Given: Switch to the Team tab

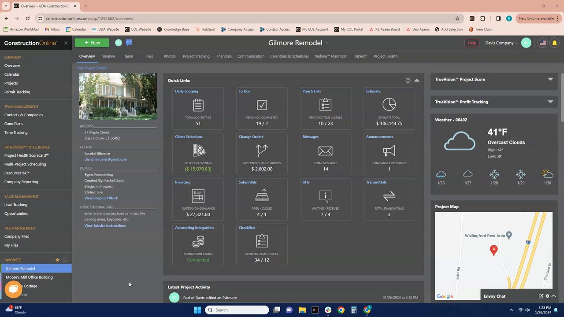Looking at the screenshot, I should [128, 56].
